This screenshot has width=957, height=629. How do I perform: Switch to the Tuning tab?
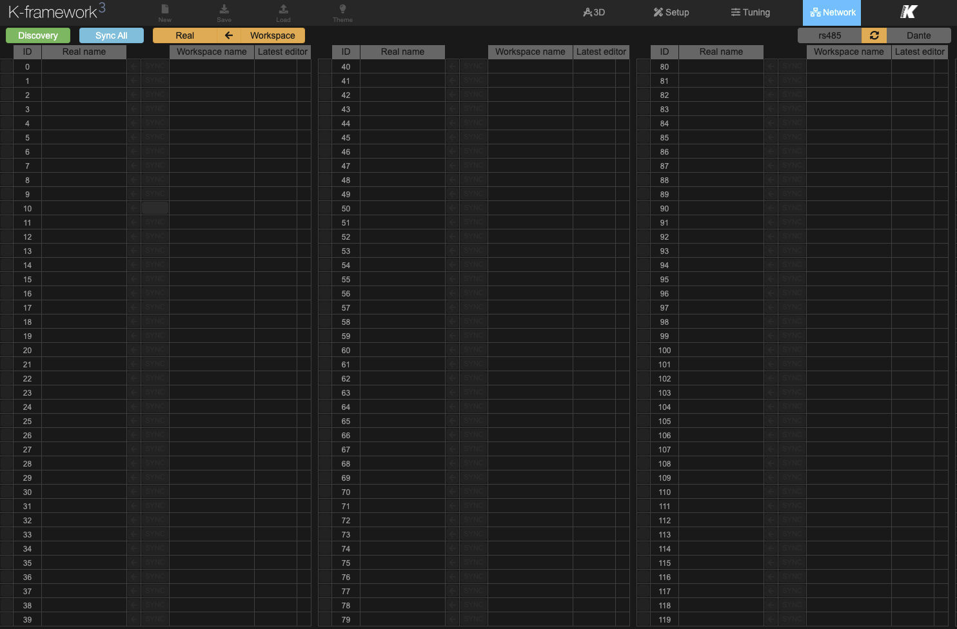[x=750, y=12]
